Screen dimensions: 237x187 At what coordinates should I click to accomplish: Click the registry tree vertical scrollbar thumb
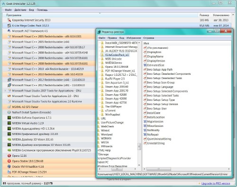(139, 146)
